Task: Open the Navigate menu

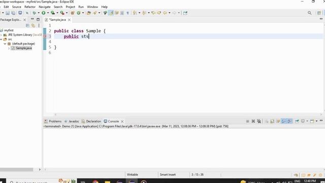Action: (45, 7)
